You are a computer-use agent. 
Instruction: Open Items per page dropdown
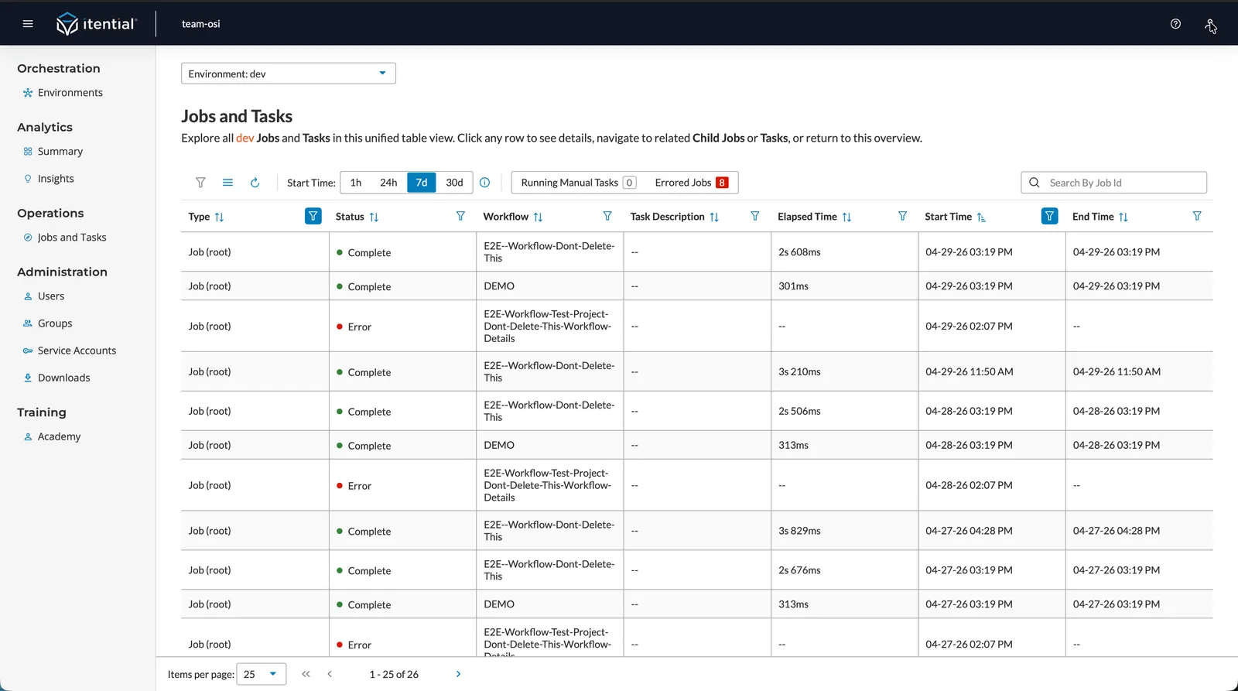(262, 674)
